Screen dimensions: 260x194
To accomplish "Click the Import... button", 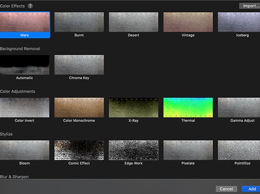I will (250, 6).
